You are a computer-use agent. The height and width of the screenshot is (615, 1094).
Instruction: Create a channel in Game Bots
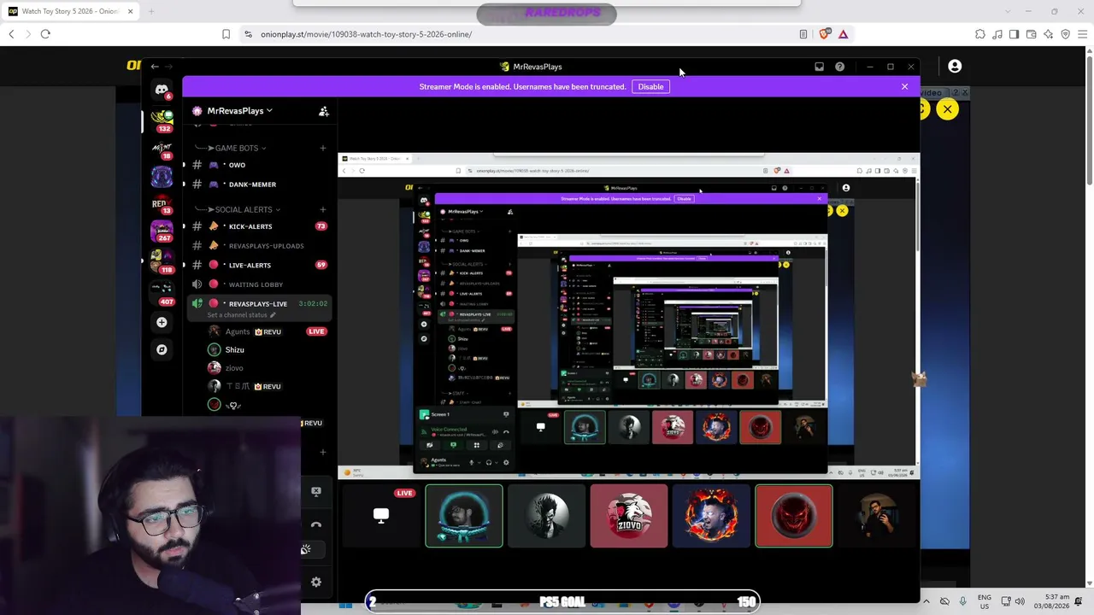click(x=322, y=148)
